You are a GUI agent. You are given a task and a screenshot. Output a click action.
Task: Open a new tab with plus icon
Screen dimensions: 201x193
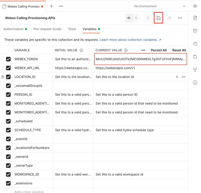click(52, 6)
